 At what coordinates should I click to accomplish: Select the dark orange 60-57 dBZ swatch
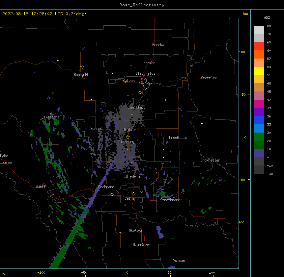tap(259, 54)
